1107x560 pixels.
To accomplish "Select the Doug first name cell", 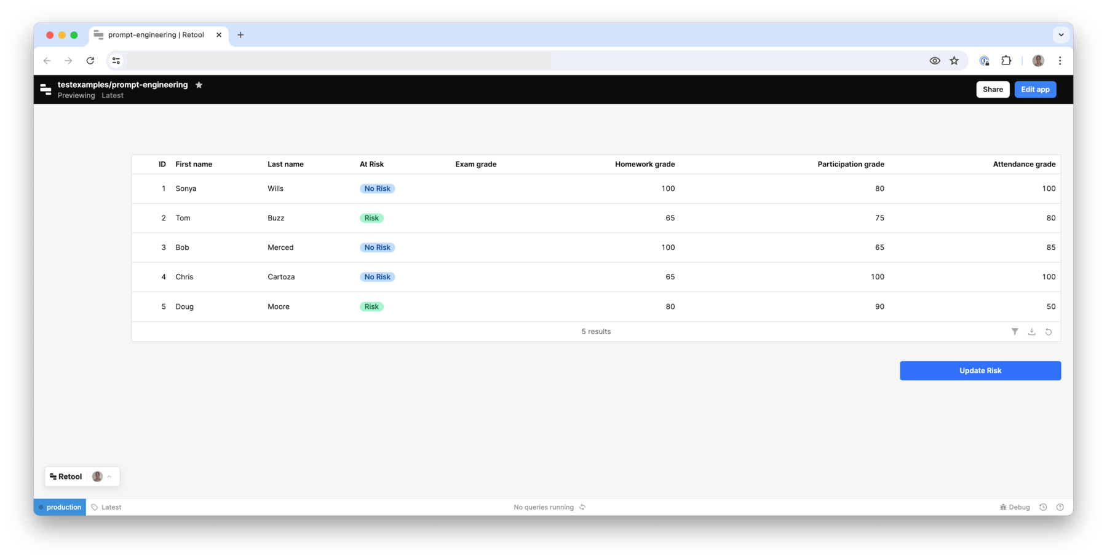I will pyautogui.click(x=184, y=306).
